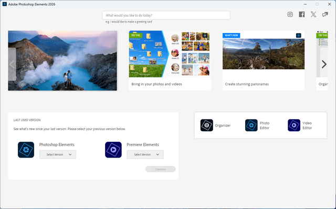
Task: Open the 'Bring in your photos and videos' card image
Action: click(x=170, y=54)
